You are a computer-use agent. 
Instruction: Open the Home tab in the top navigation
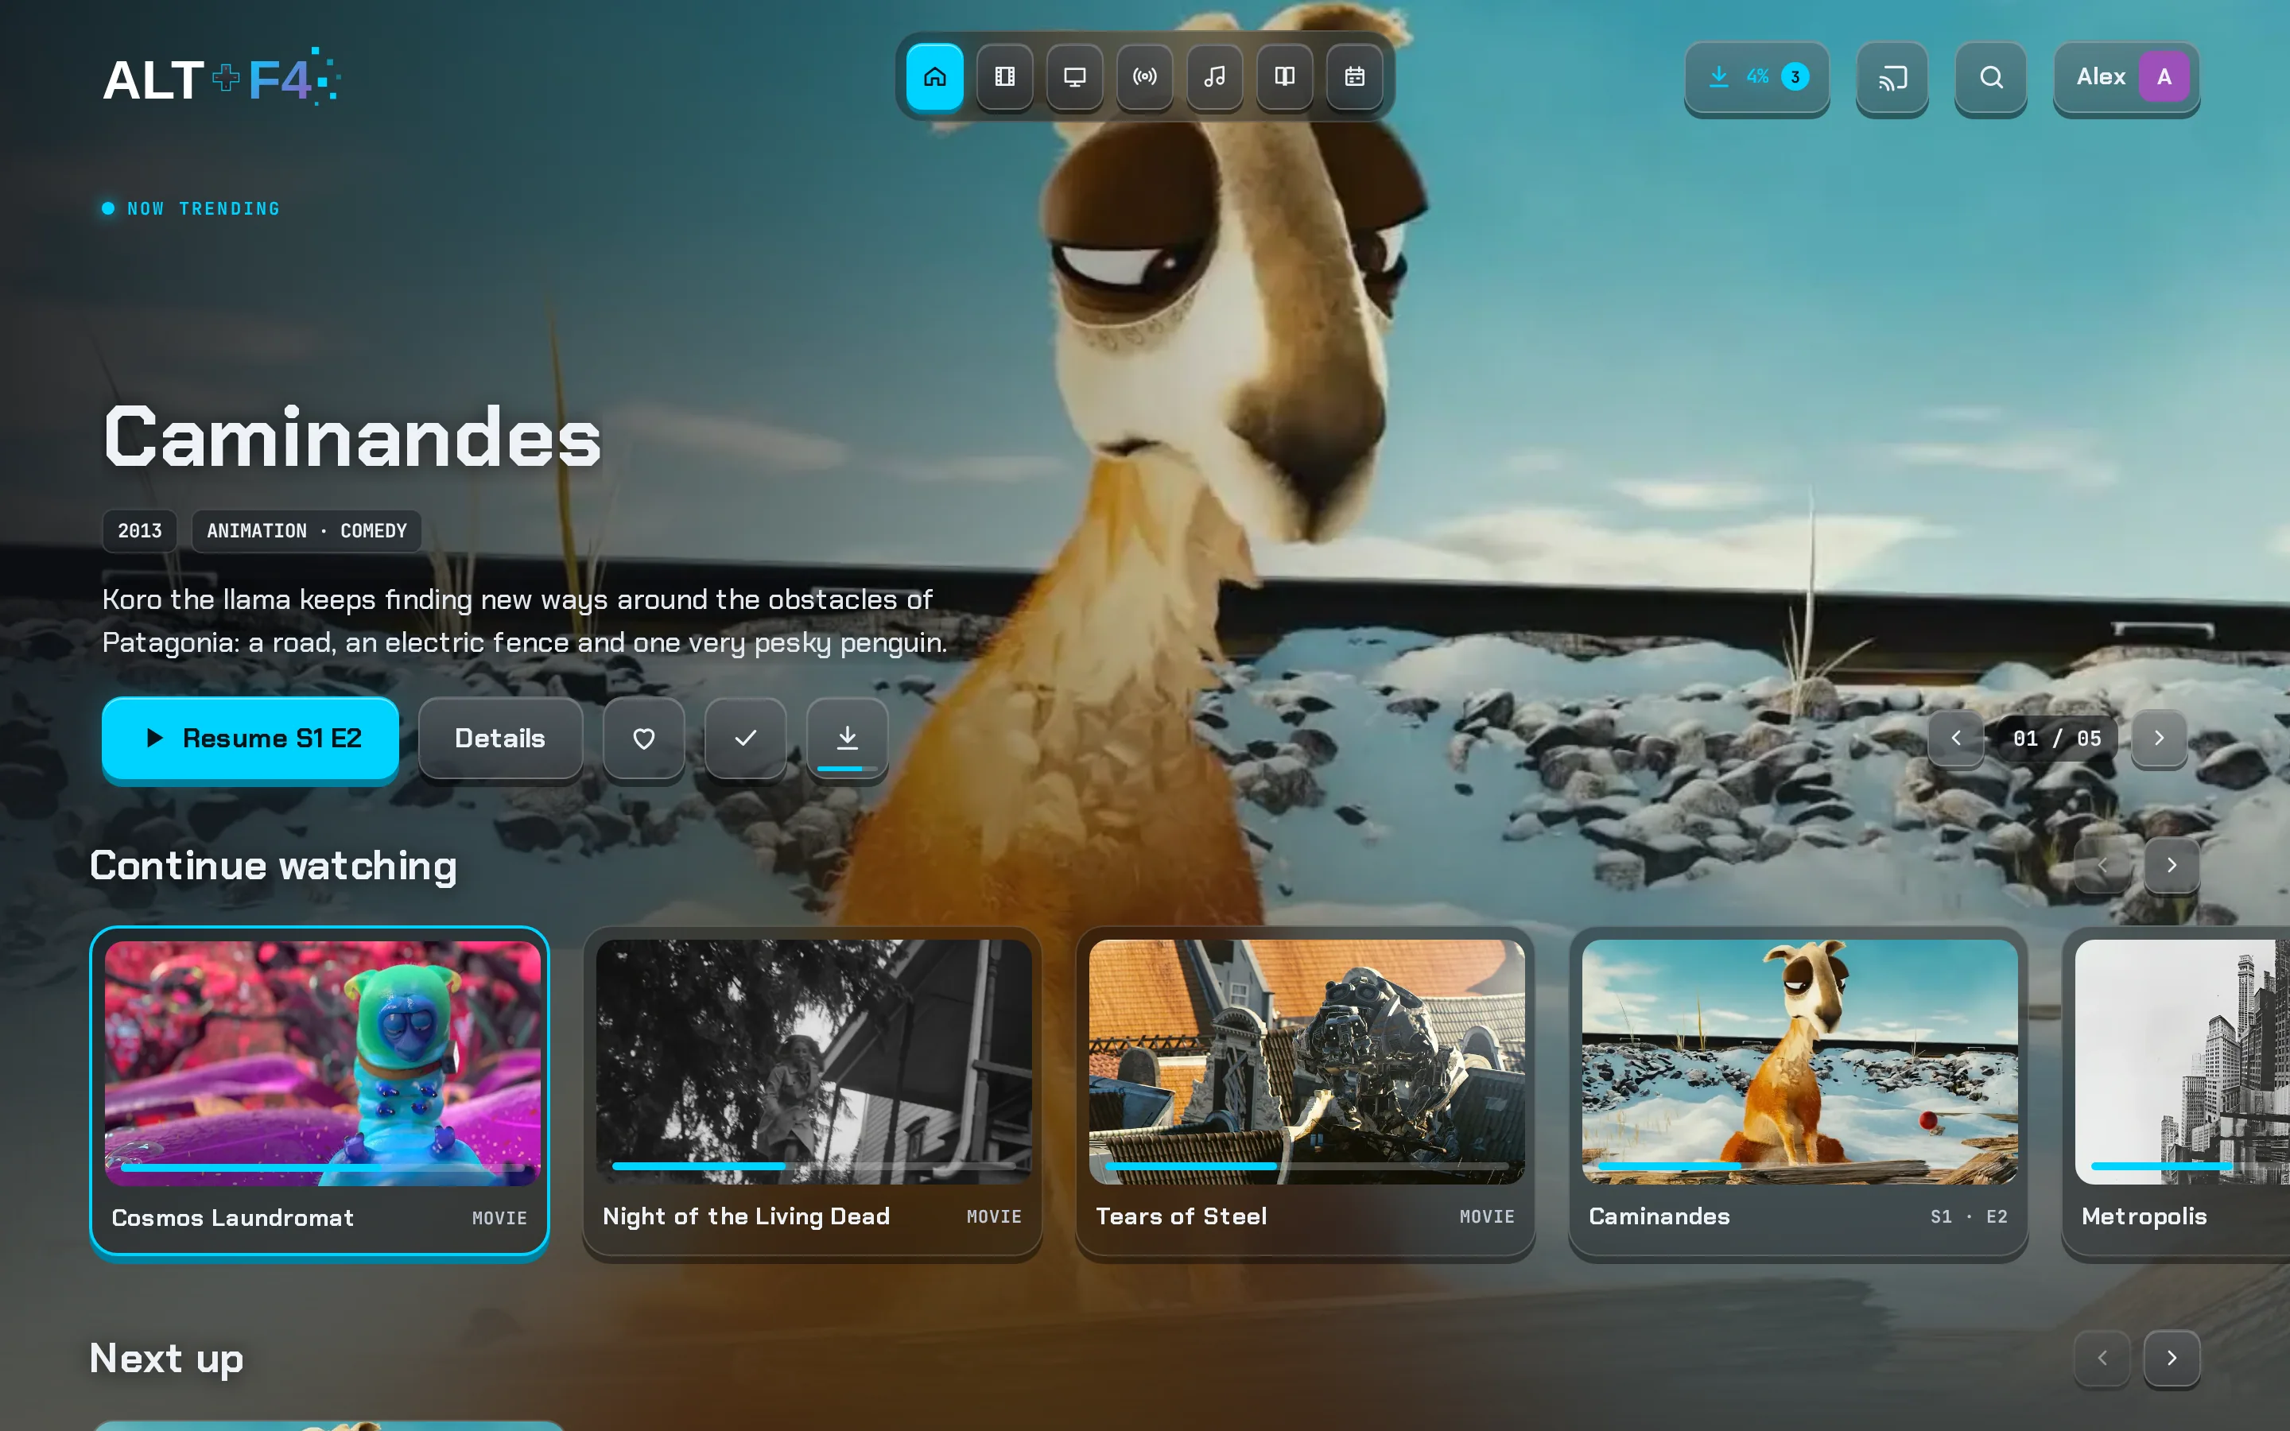pos(934,76)
